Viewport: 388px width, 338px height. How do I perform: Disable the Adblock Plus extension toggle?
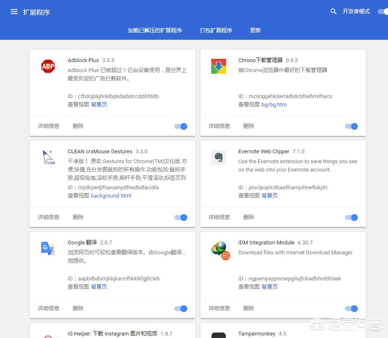181,126
